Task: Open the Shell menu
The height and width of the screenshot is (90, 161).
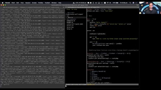Action: point(13,3)
